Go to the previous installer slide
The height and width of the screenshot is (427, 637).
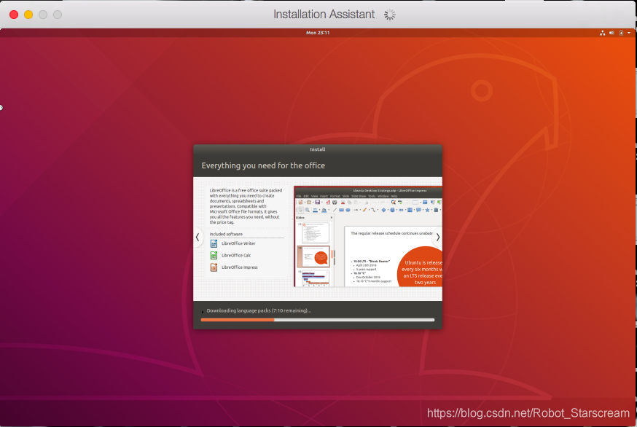pyautogui.click(x=198, y=238)
